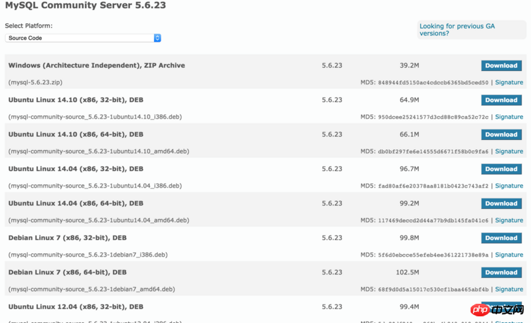Viewport: 531px width, 323px height.
Task: Download the Windows ZIP Archive source
Action: click(501, 66)
